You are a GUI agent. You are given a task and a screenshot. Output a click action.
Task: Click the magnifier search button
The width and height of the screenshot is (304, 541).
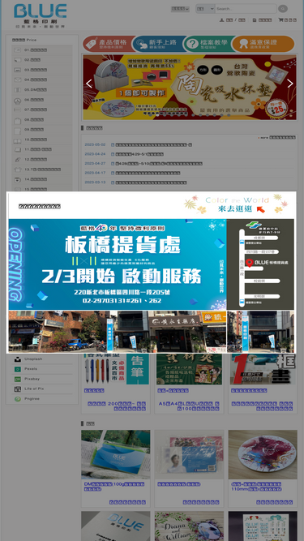pyautogui.click(x=283, y=9)
